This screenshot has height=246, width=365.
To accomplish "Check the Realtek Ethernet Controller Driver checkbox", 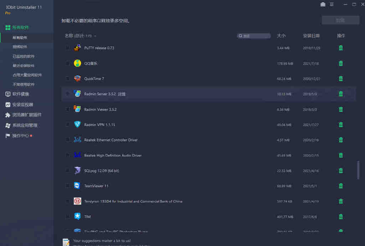I will [67, 140].
